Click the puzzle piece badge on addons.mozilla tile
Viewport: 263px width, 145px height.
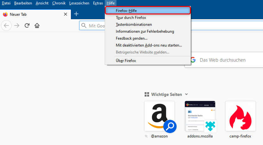[x=210, y=126]
